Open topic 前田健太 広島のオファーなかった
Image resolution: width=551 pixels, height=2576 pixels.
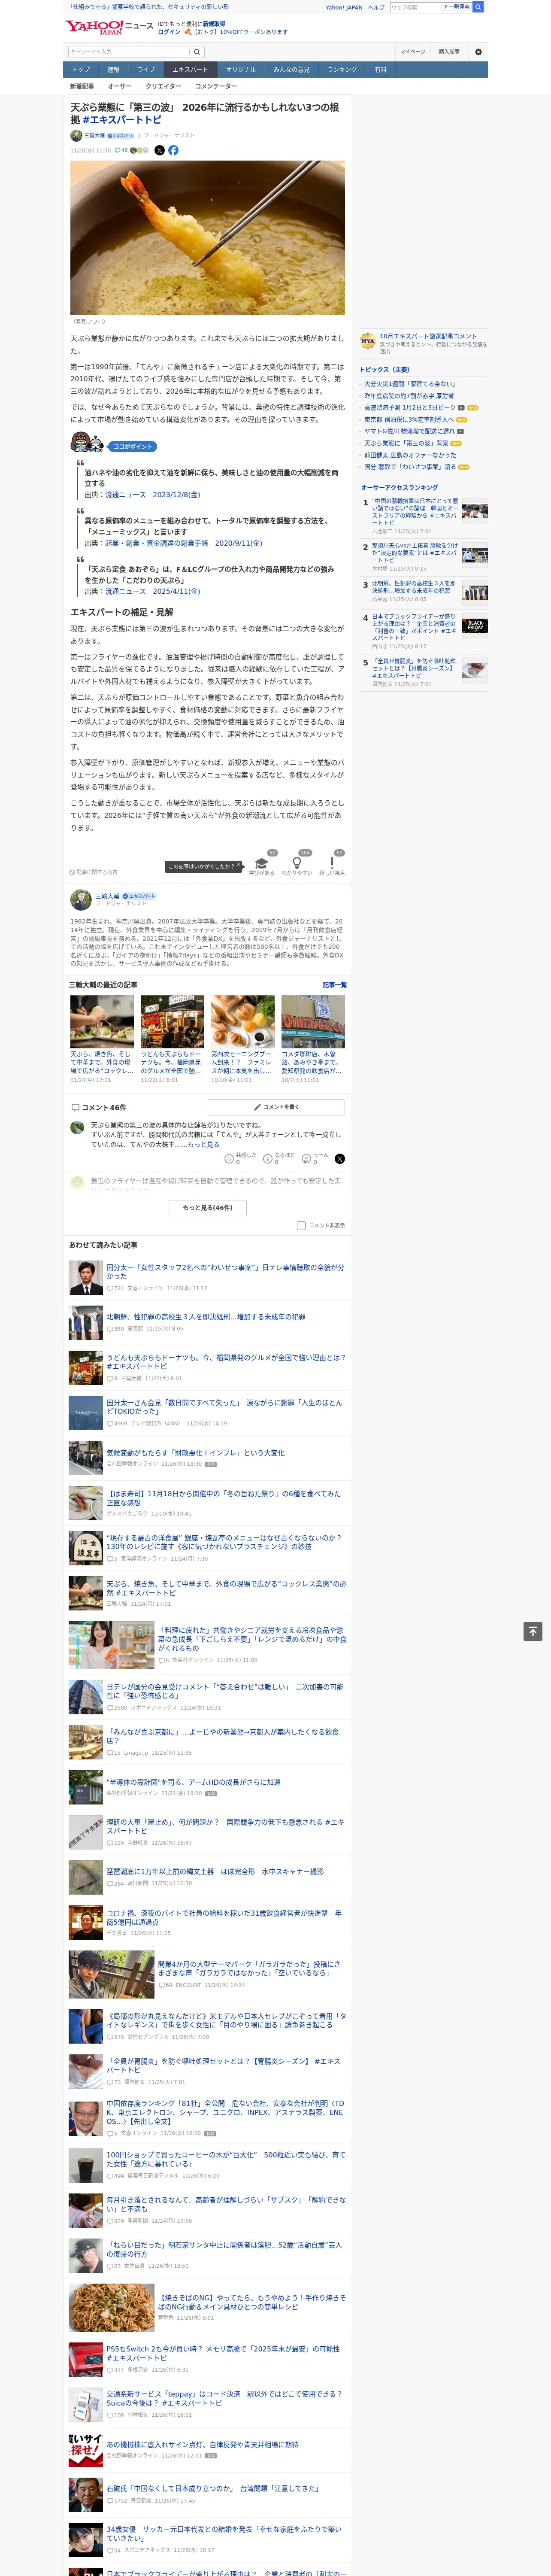point(410,455)
